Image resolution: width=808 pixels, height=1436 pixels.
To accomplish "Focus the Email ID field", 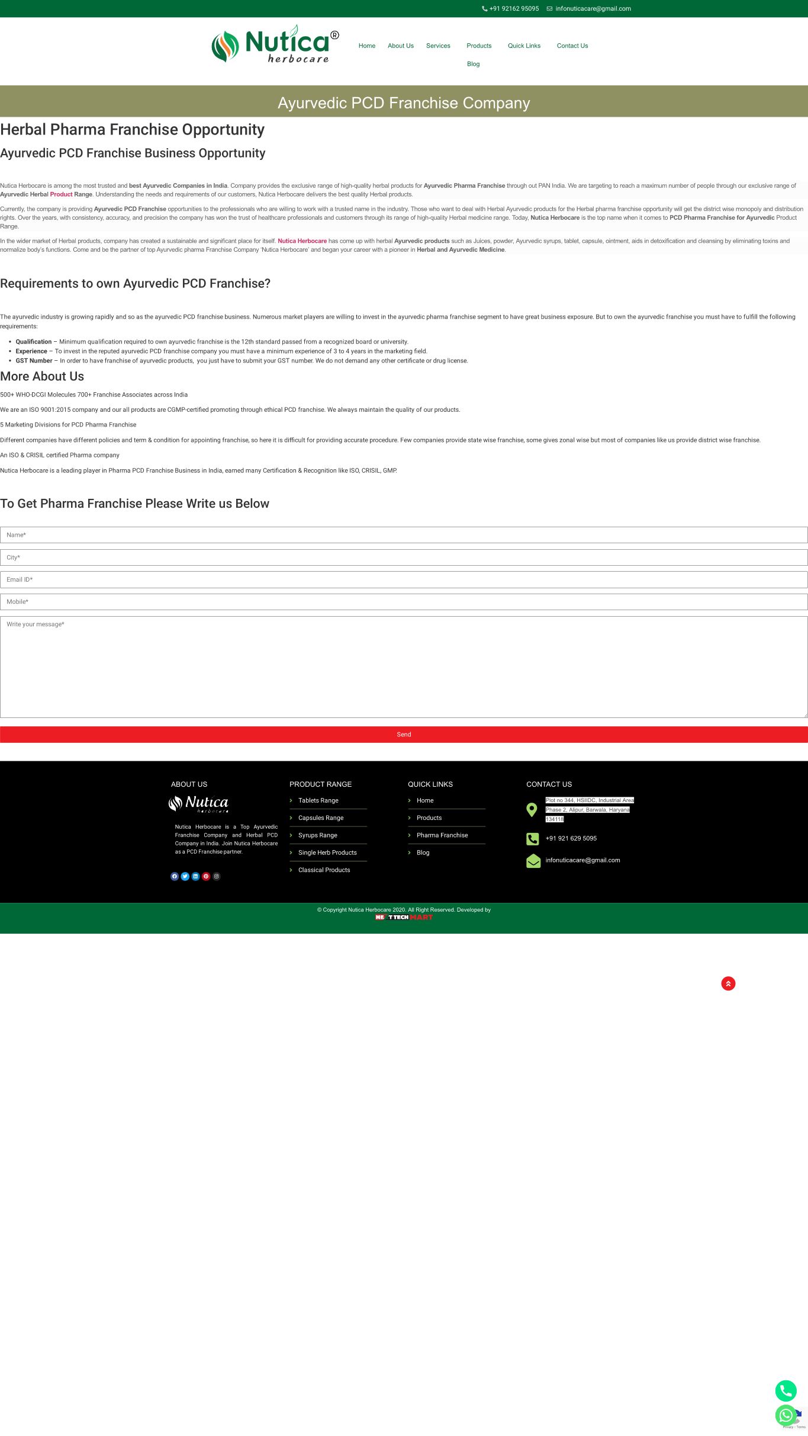I will point(404,579).
